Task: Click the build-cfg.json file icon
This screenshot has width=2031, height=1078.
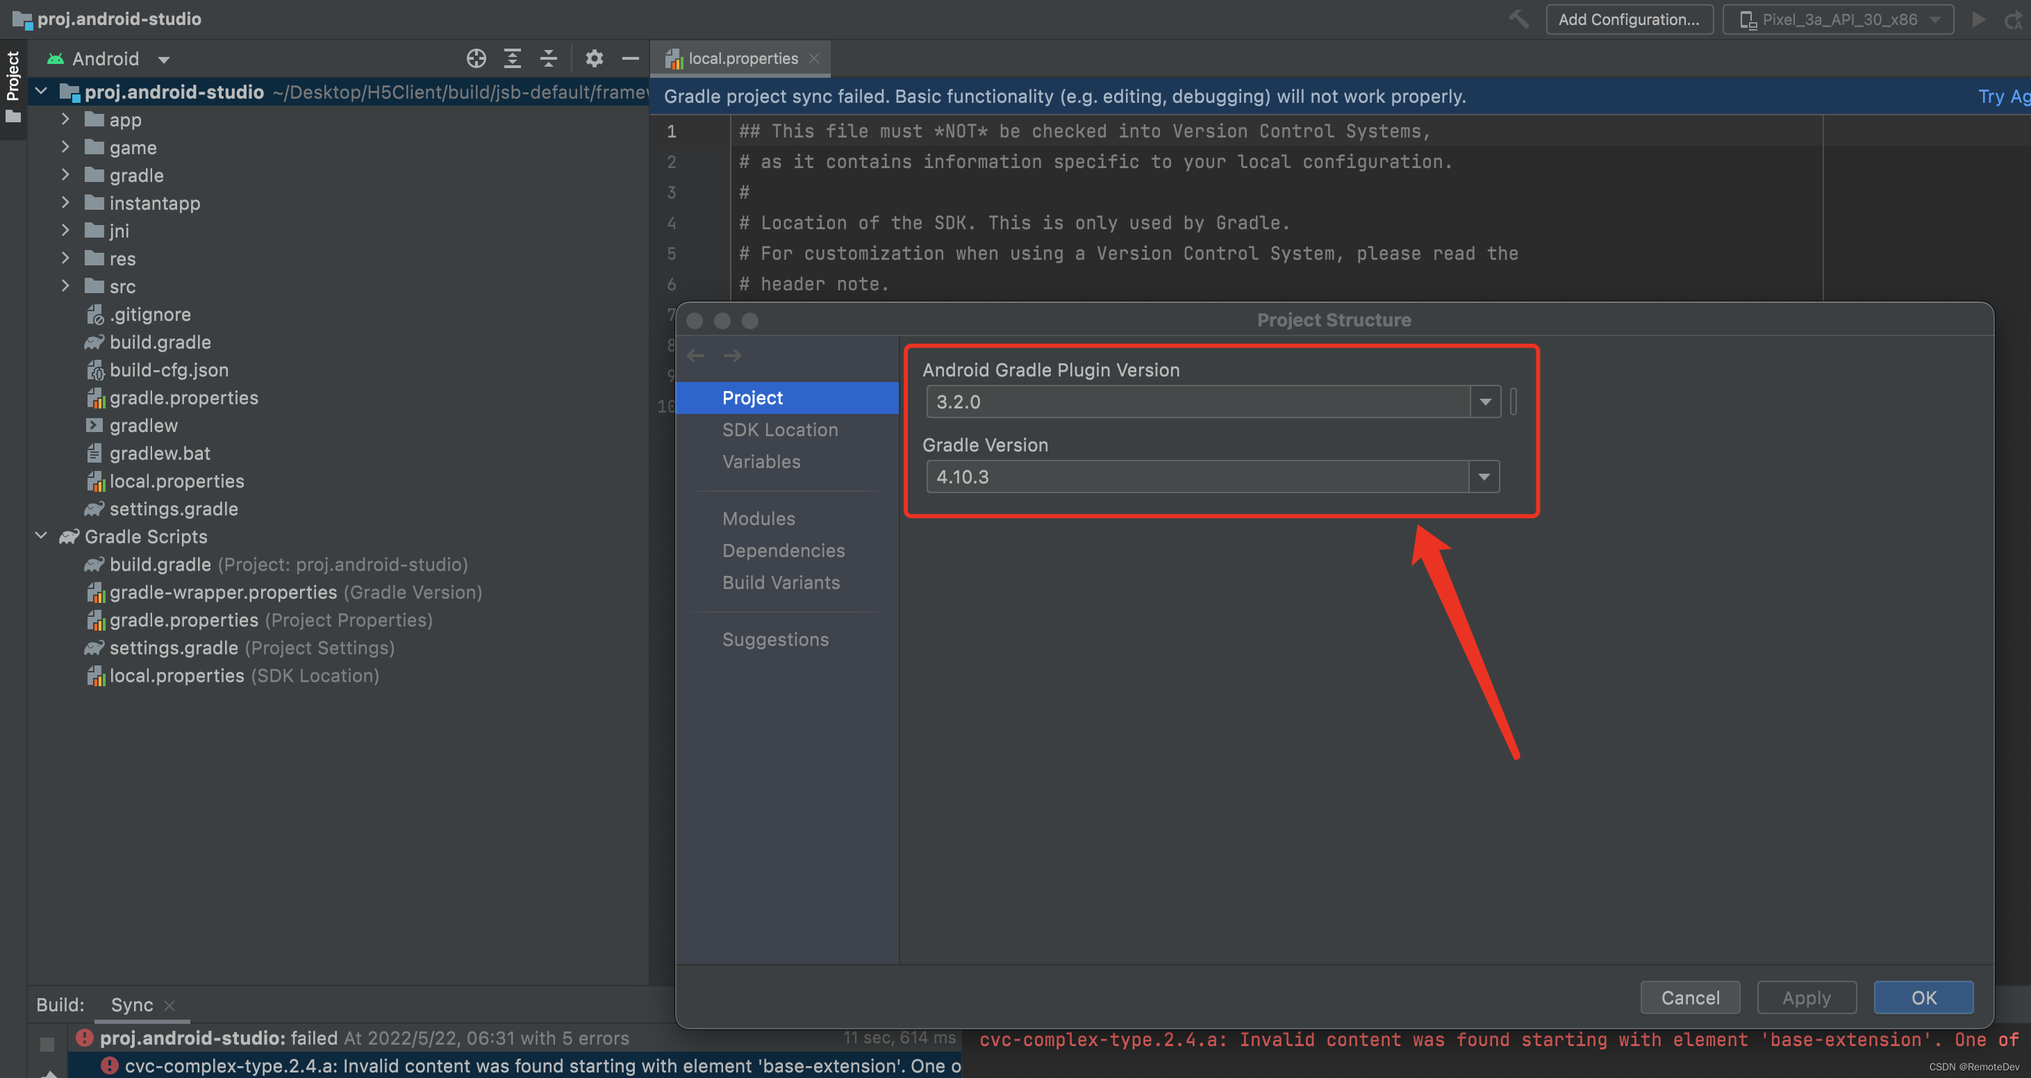Action: coord(94,370)
